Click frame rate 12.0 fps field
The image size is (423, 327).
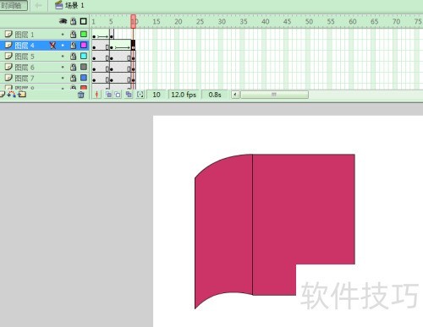184,95
